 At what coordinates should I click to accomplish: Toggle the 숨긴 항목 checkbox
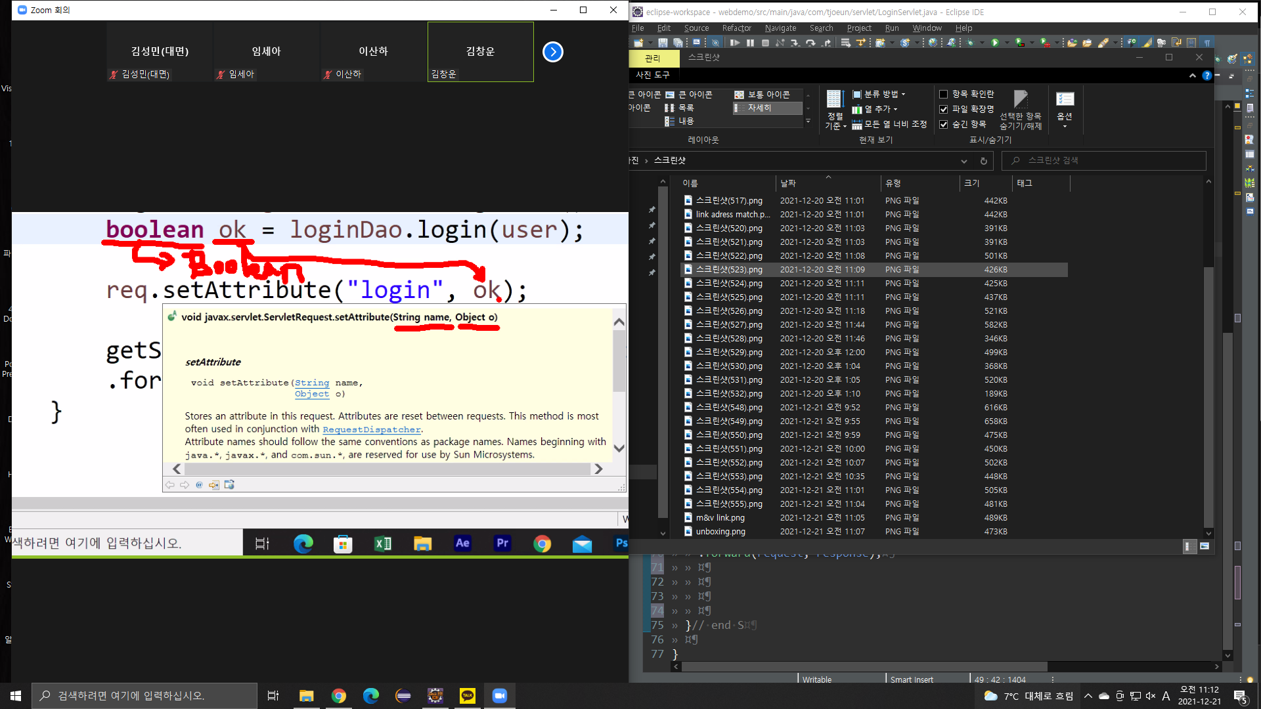coord(944,124)
